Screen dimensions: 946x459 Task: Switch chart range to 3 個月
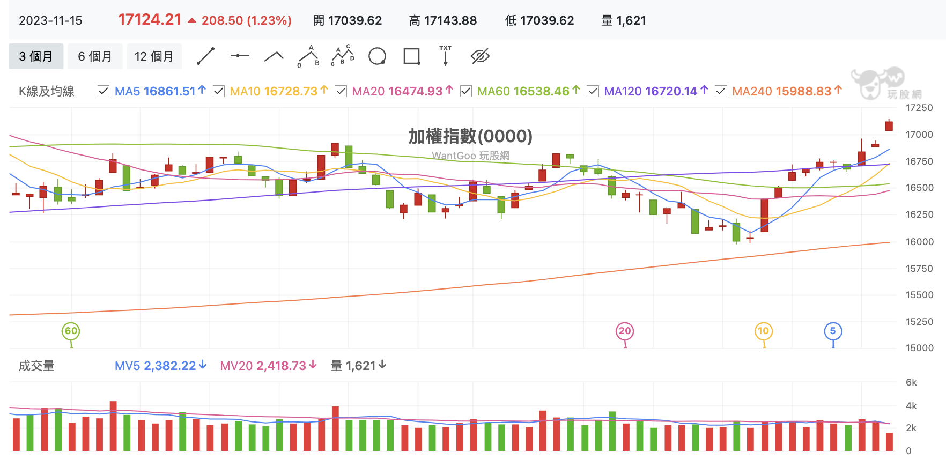36,56
